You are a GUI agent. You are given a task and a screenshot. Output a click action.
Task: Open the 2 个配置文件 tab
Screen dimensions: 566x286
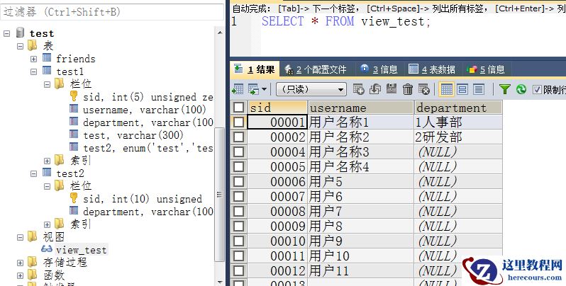coord(316,69)
